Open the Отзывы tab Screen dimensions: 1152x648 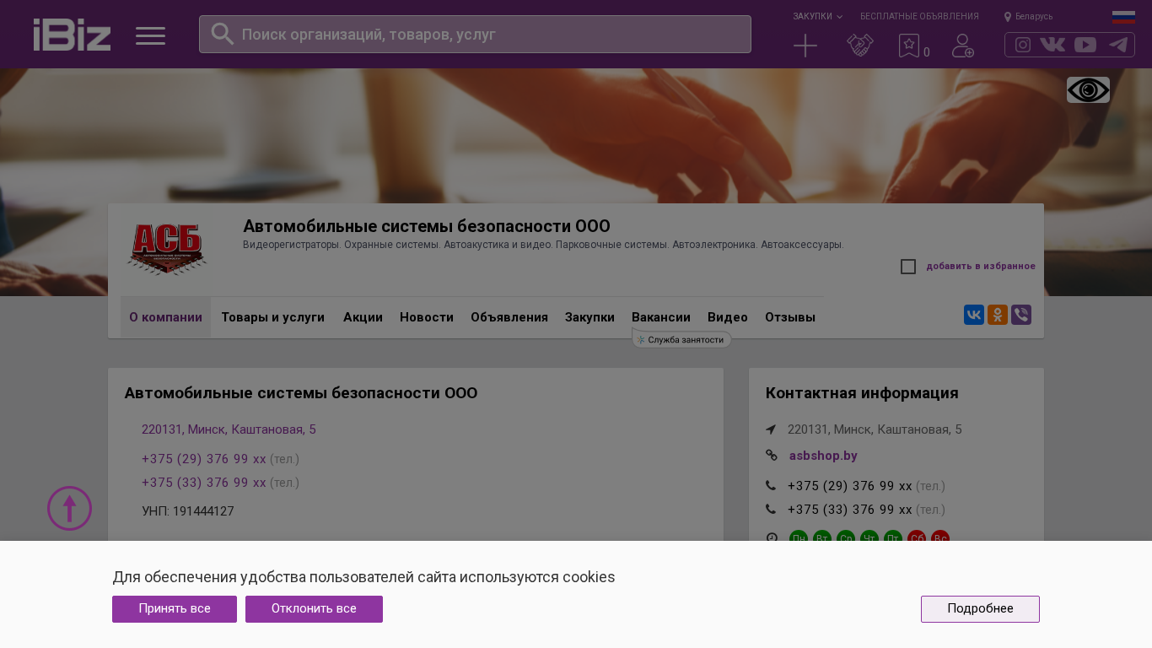click(790, 317)
